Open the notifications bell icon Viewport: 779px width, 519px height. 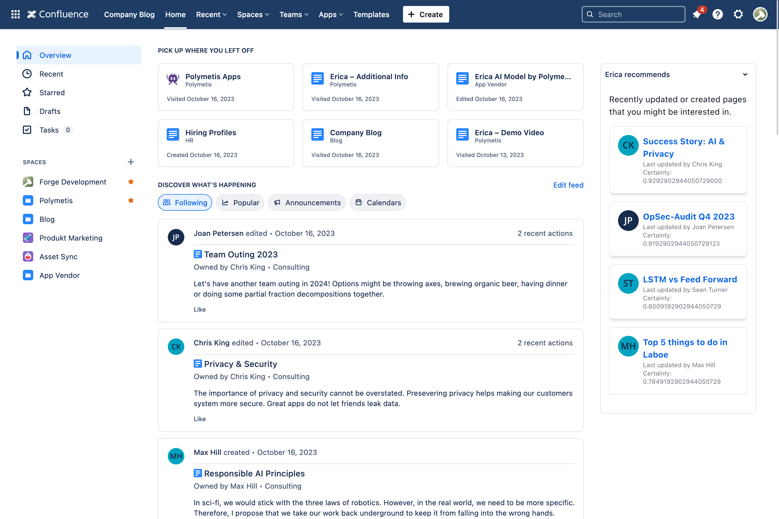coord(697,14)
